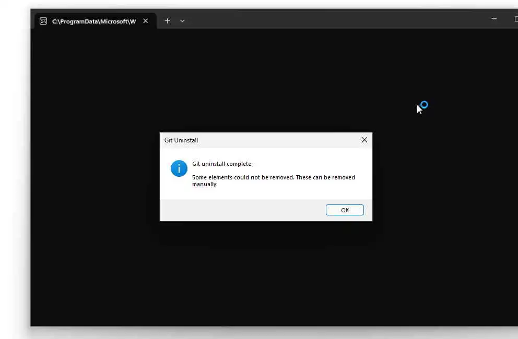This screenshot has width=518, height=339.
Task: Close the C:\ProgramData terminal tab
Action: (145, 21)
